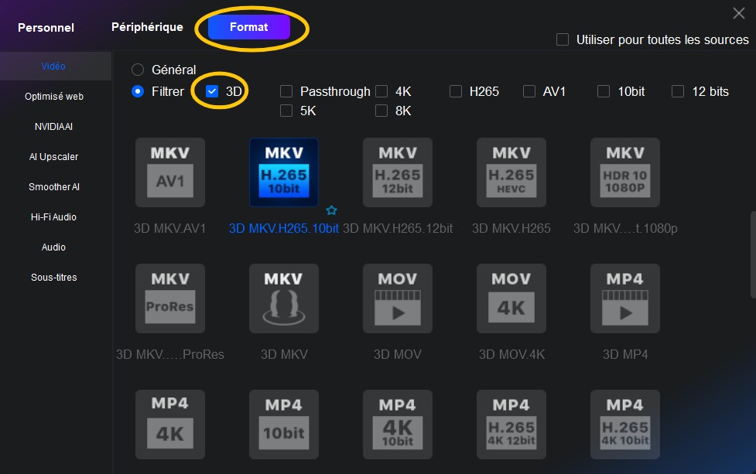
Task: Open the Audio category
Action: 53,247
